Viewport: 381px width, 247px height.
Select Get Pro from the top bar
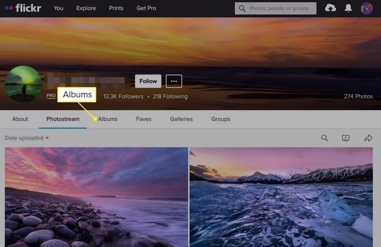[x=146, y=8]
